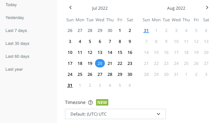Select Last 7 days preset
217x123 pixels.
coord(16,30)
